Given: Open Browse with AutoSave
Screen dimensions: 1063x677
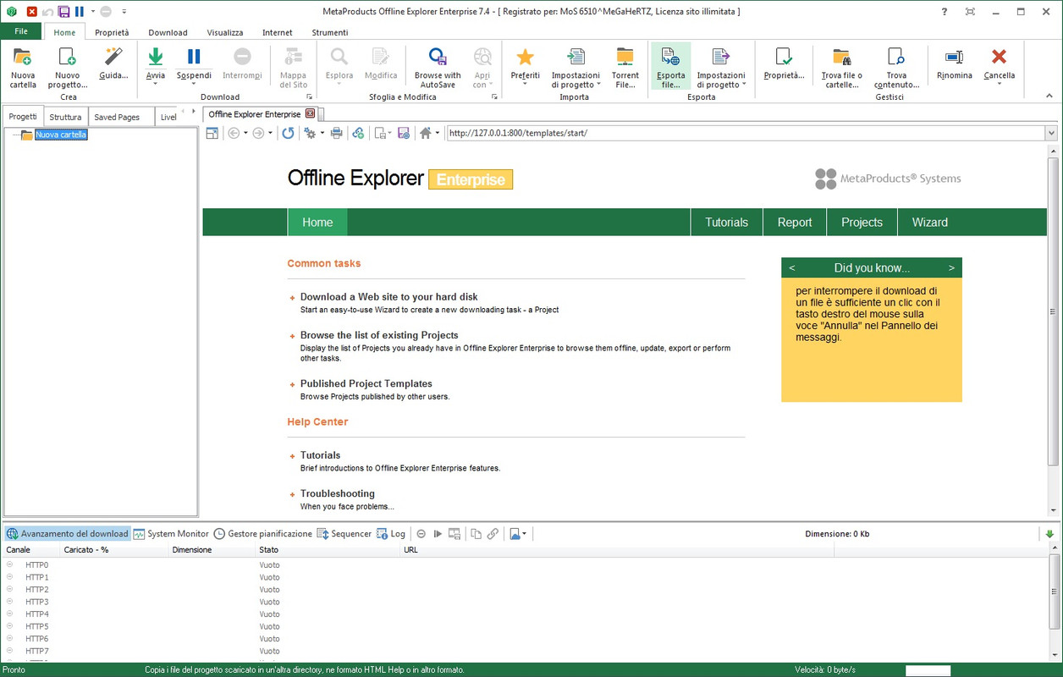Looking at the screenshot, I should (438, 68).
